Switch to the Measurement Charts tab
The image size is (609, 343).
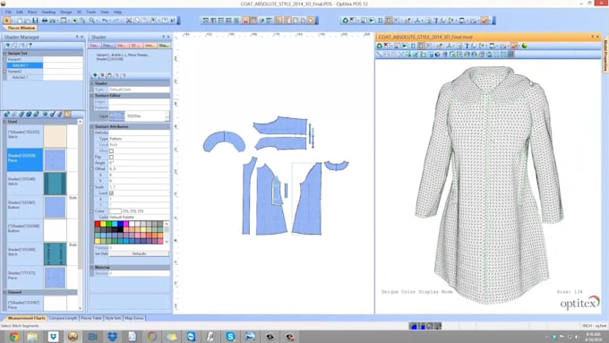pyautogui.click(x=26, y=318)
